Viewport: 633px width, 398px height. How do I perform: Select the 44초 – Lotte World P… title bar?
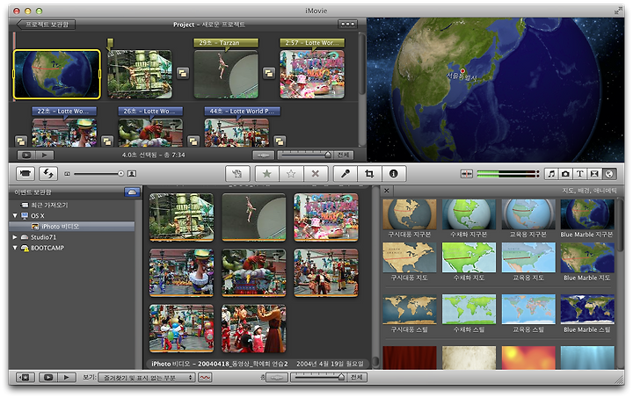(x=243, y=111)
